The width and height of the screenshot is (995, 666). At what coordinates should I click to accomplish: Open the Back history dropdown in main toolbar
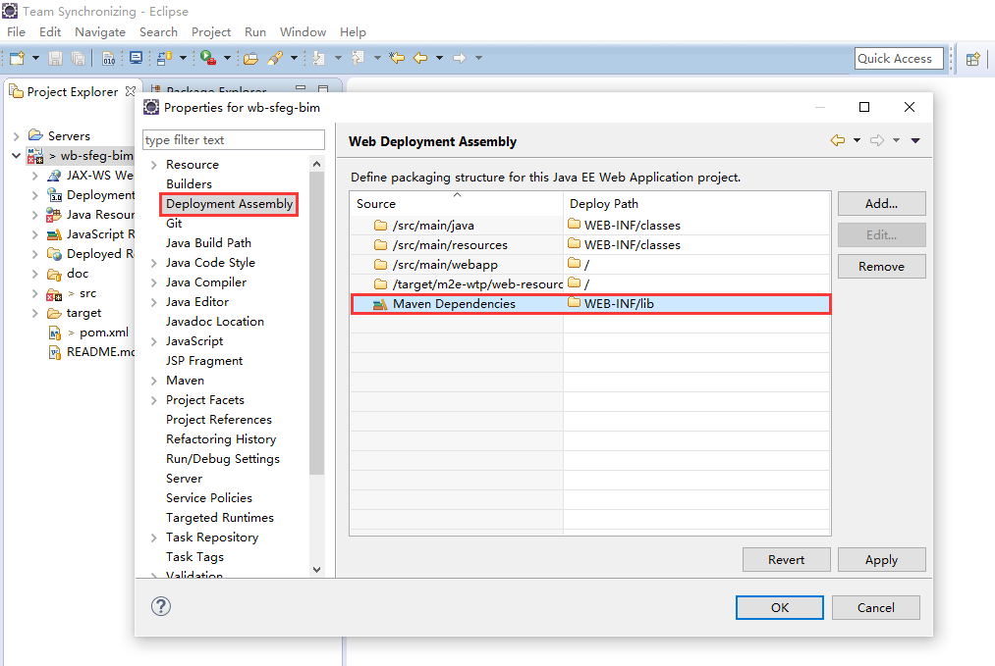coord(439,58)
